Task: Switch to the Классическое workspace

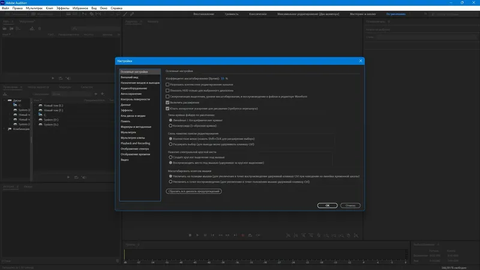Action: tap(258, 14)
